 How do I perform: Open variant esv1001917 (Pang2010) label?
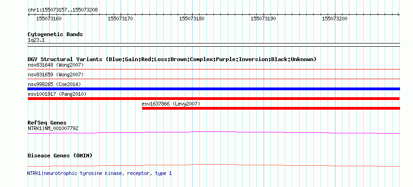[57, 94]
